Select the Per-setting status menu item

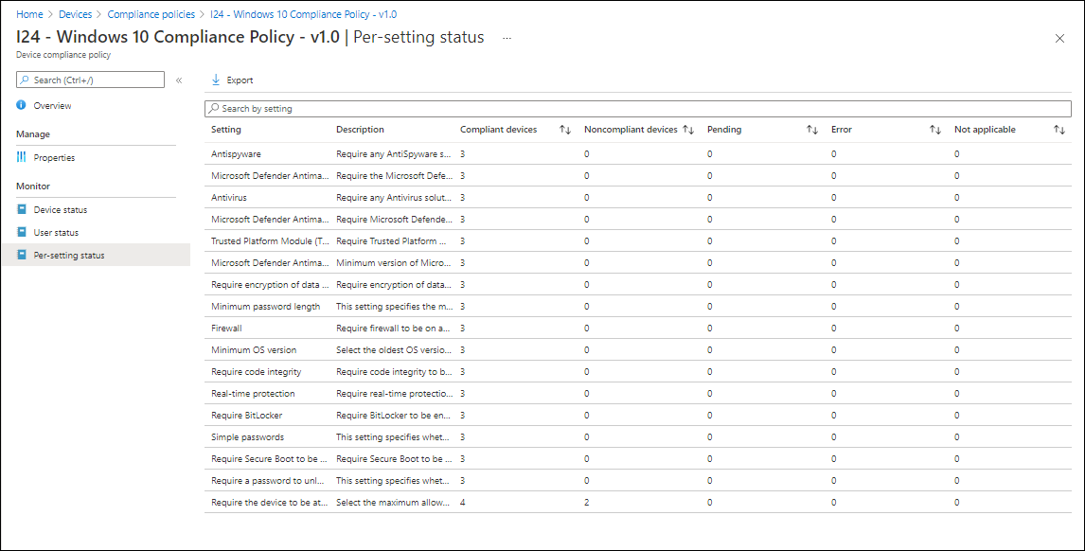click(96, 256)
